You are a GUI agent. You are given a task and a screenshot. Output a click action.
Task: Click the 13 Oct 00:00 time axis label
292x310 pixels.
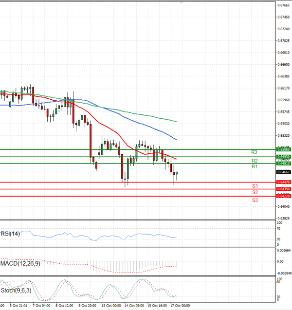(x=111, y=306)
